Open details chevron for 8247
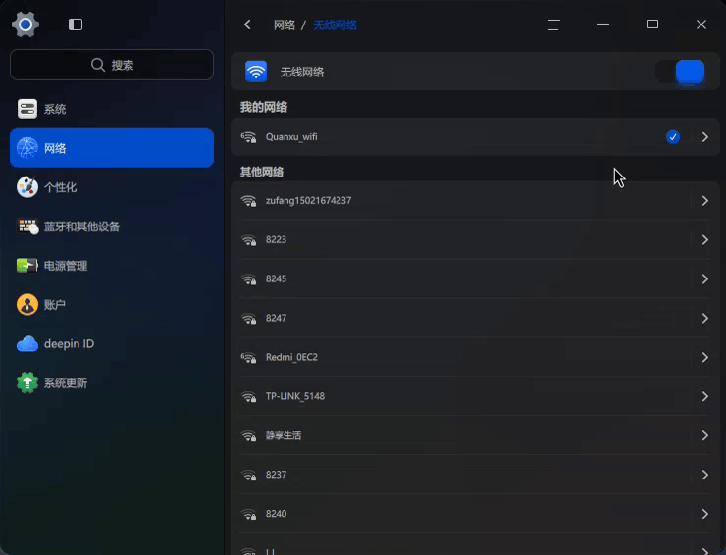 pos(704,318)
